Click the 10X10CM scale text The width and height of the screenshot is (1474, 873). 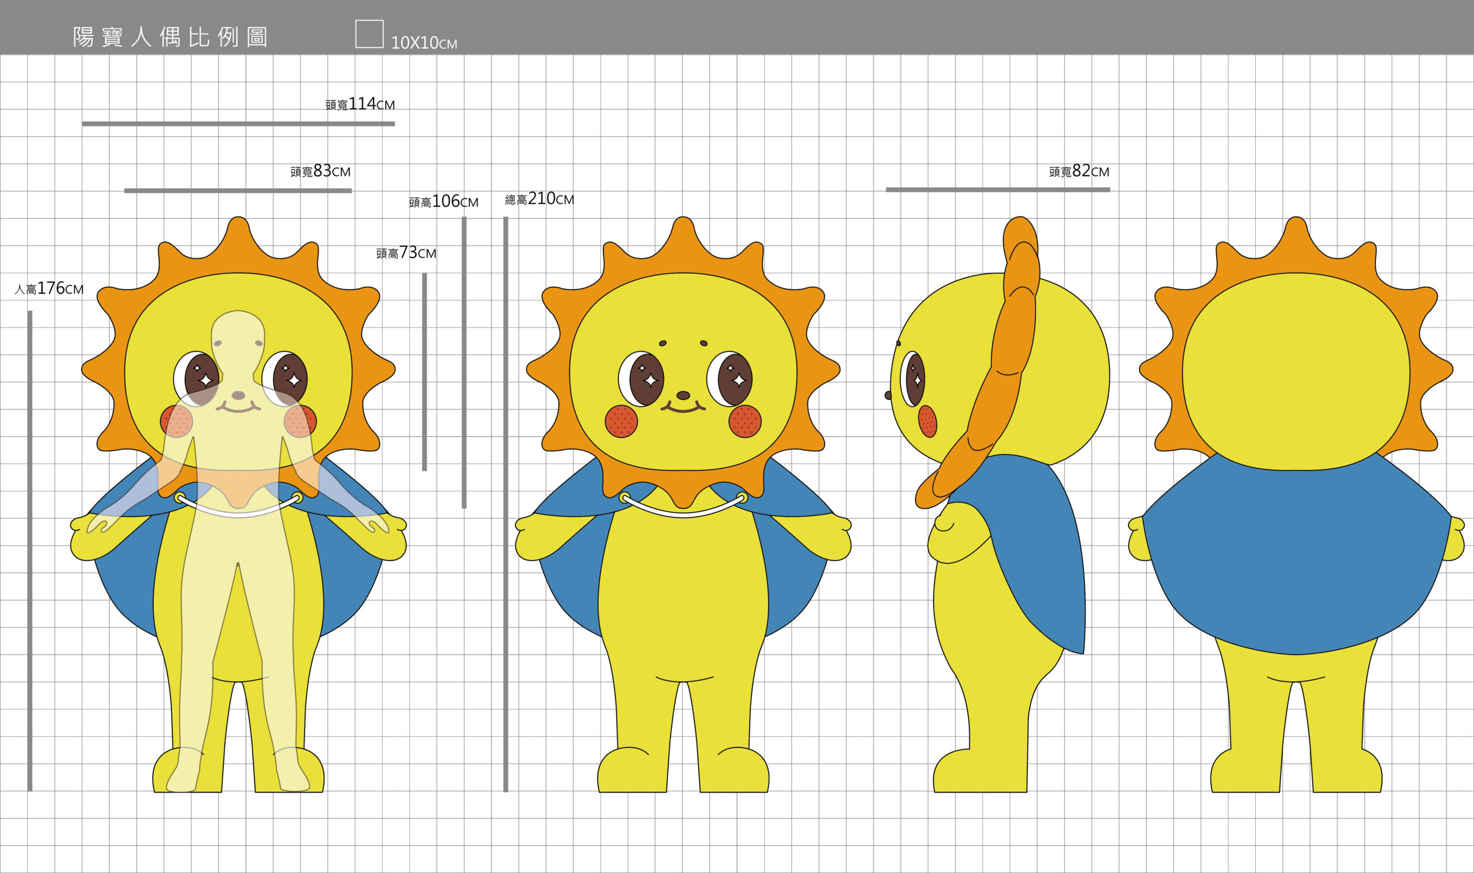point(424,43)
